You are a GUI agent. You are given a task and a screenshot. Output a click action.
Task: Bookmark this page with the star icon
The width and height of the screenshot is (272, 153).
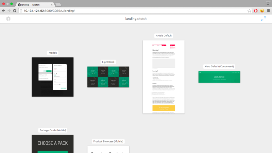pyautogui.click(x=249, y=11)
